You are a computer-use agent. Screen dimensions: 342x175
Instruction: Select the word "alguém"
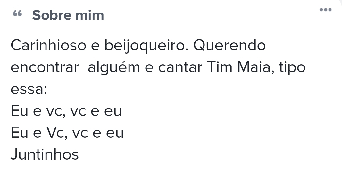[x=114, y=68]
